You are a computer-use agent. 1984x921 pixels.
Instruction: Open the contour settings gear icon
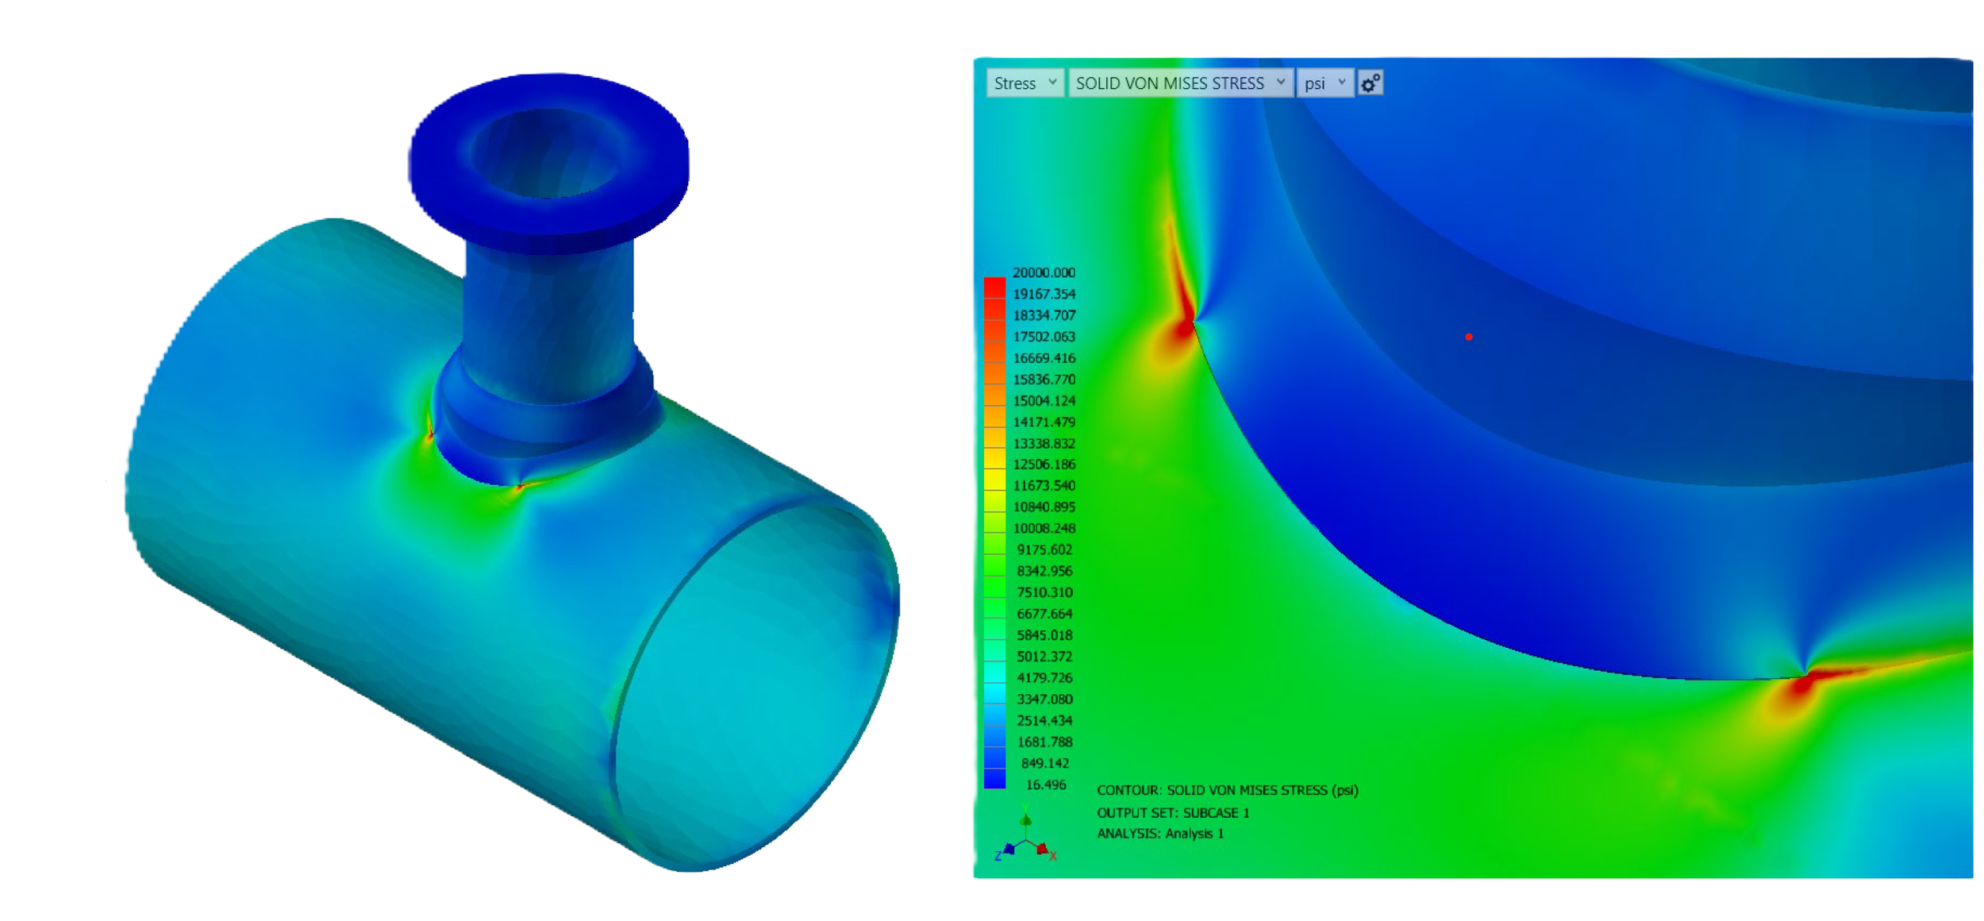(1371, 83)
